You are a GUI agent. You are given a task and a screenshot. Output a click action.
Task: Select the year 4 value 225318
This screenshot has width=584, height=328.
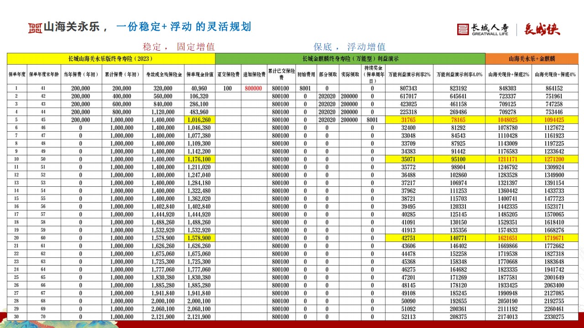(x=409, y=112)
